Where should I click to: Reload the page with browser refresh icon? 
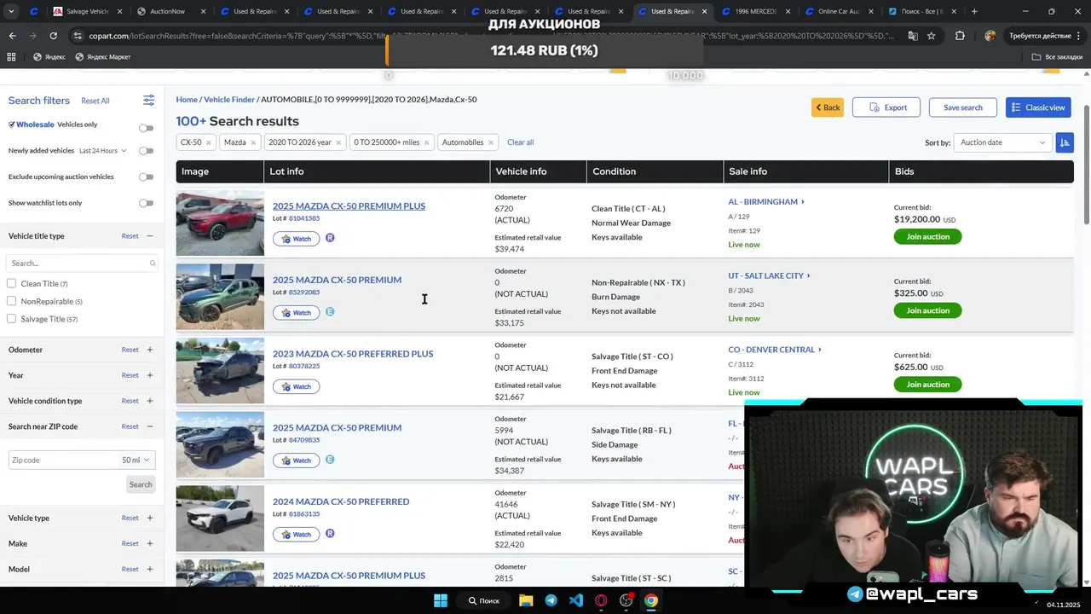tap(53, 36)
